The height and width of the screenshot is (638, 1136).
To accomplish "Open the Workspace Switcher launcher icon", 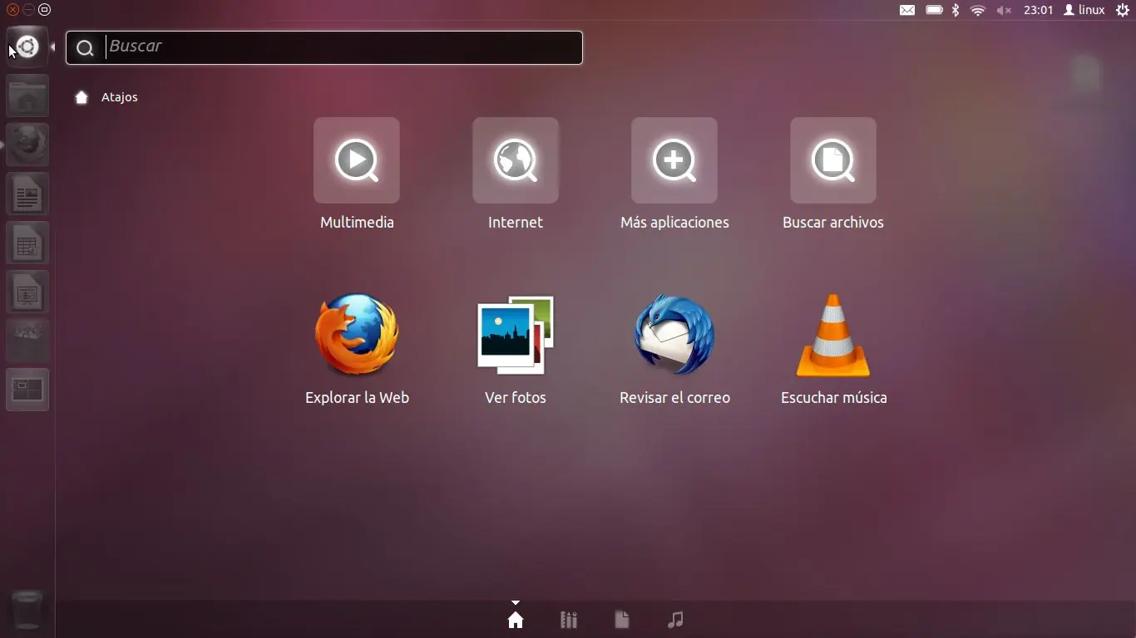I will (x=27, y=390).
